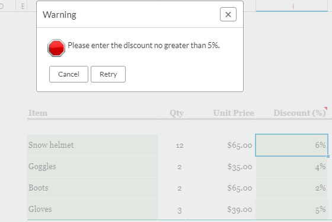Select the Goggles item cell
Screen dimensions: 332x222
(92, 167)
